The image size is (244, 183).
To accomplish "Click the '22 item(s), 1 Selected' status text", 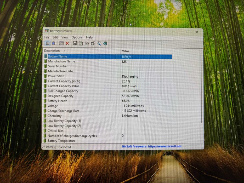I will pyautogui.click(x=56, y=147).
